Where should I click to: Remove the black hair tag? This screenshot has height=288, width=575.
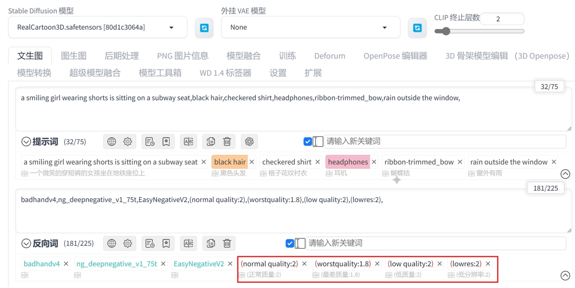click(x=252, y=162)
